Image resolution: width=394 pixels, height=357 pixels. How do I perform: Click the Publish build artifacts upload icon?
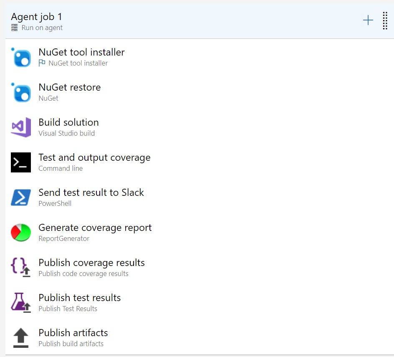tap(21, 338)
